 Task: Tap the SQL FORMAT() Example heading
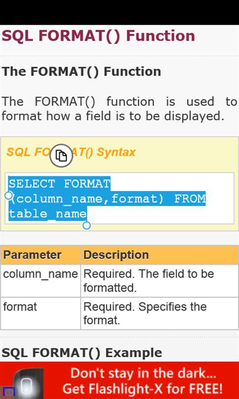coord(82,353)
